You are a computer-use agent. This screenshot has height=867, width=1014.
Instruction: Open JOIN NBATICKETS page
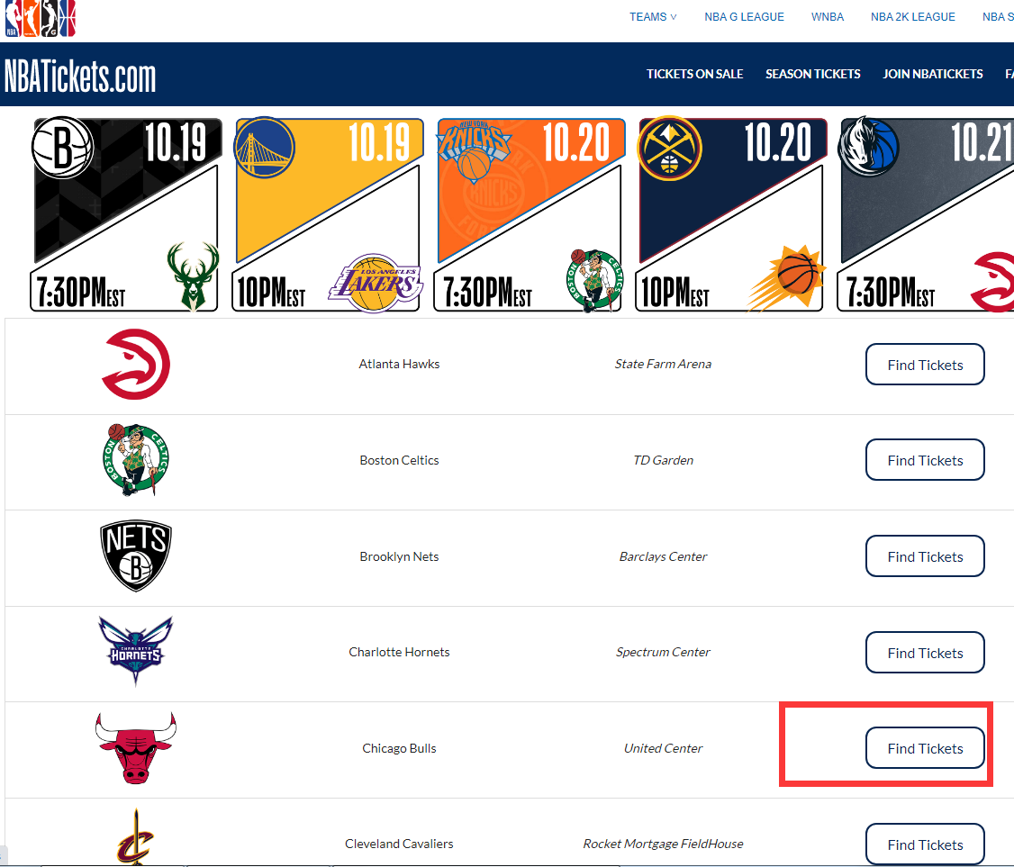[933, 75]
